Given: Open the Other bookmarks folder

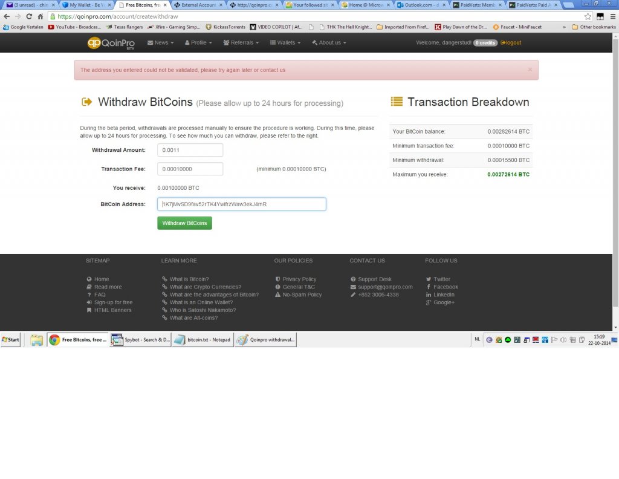Looking at the screenshot, I should [594, 27].
